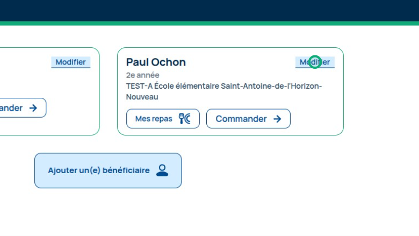Click the utensils icon in Mes repas
This screenshot has height=236, width=419.
[x=185, y=119]
